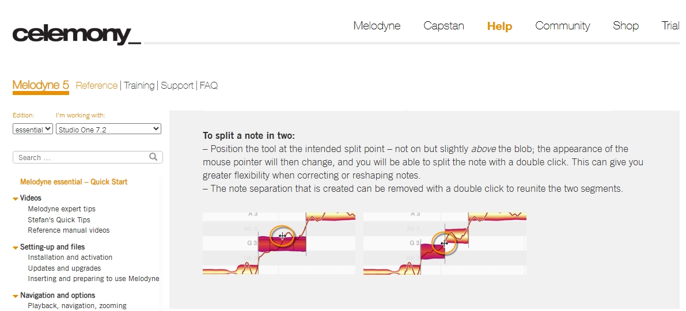Collapse the Navigation and options section

click(16, 296)
